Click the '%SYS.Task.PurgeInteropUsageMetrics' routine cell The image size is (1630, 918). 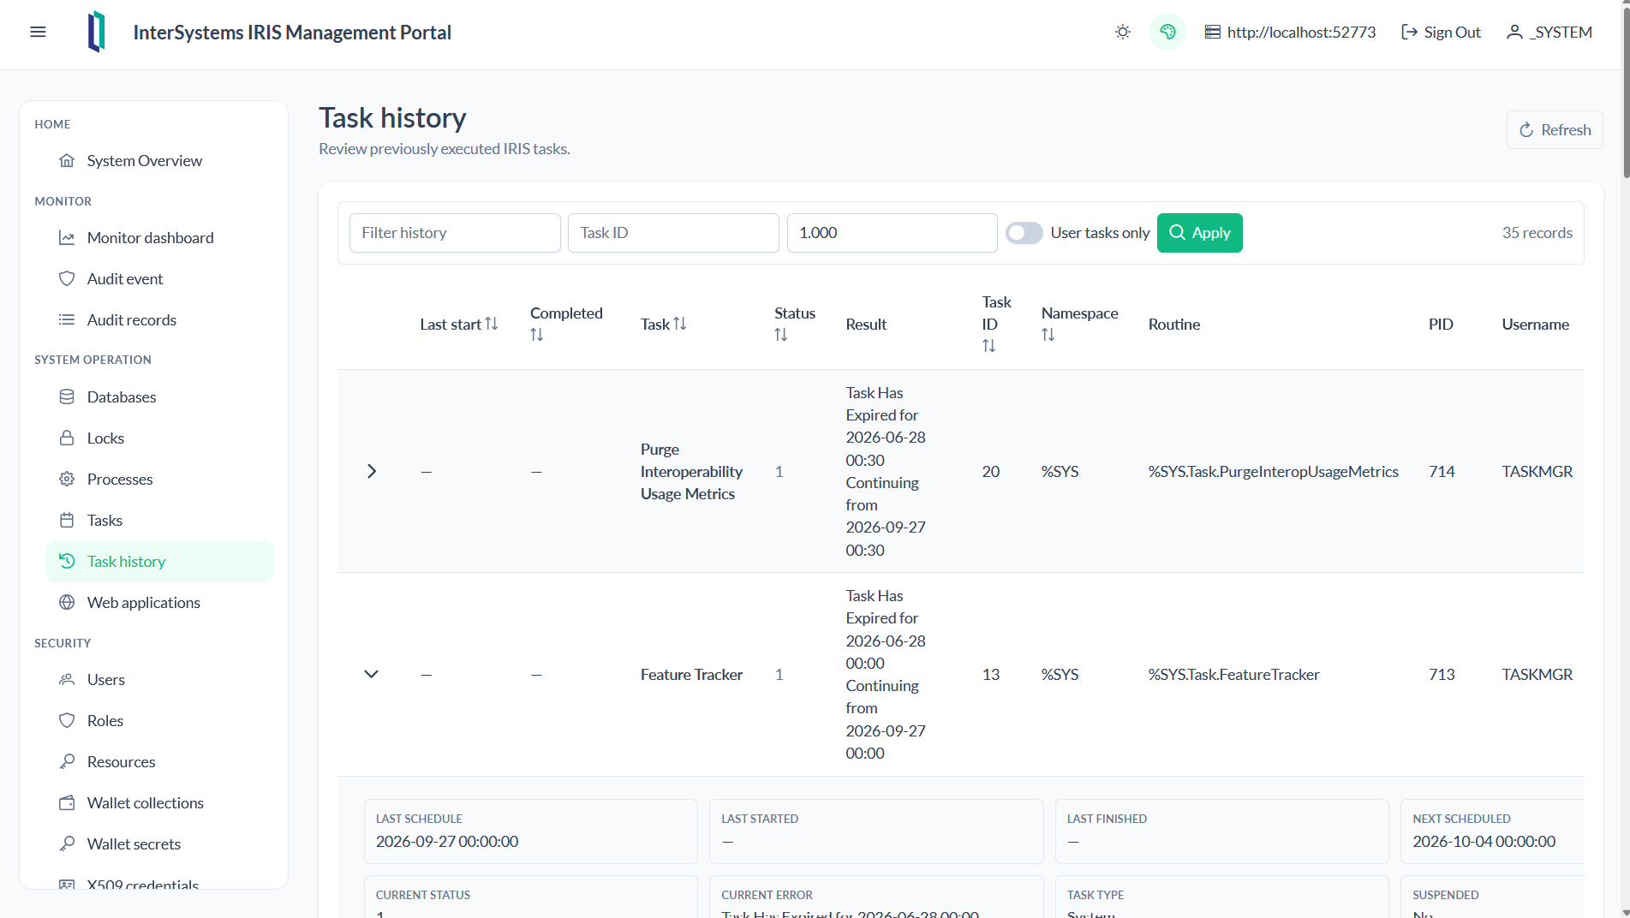pyautogui.click(x=1273, y=471)
